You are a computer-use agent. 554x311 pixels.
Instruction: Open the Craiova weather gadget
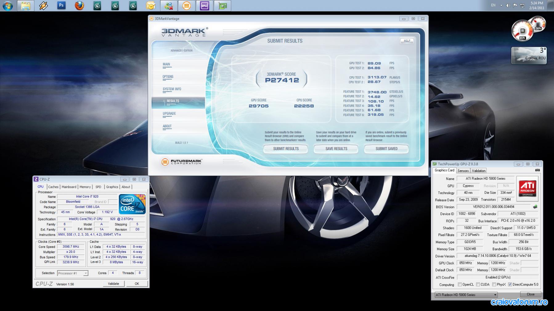coord(529,55)
